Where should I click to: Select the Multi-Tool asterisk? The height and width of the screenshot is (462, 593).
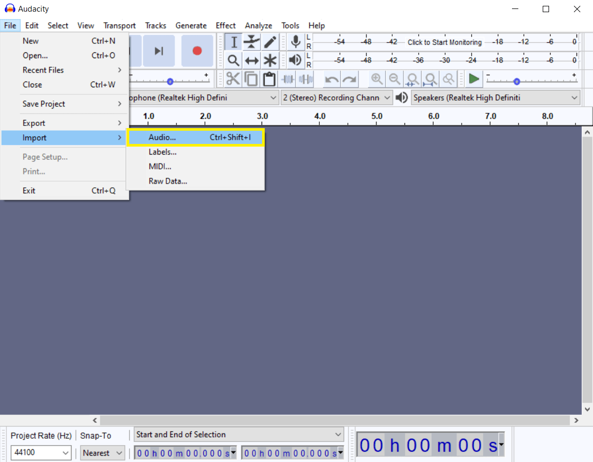[269, 60]
